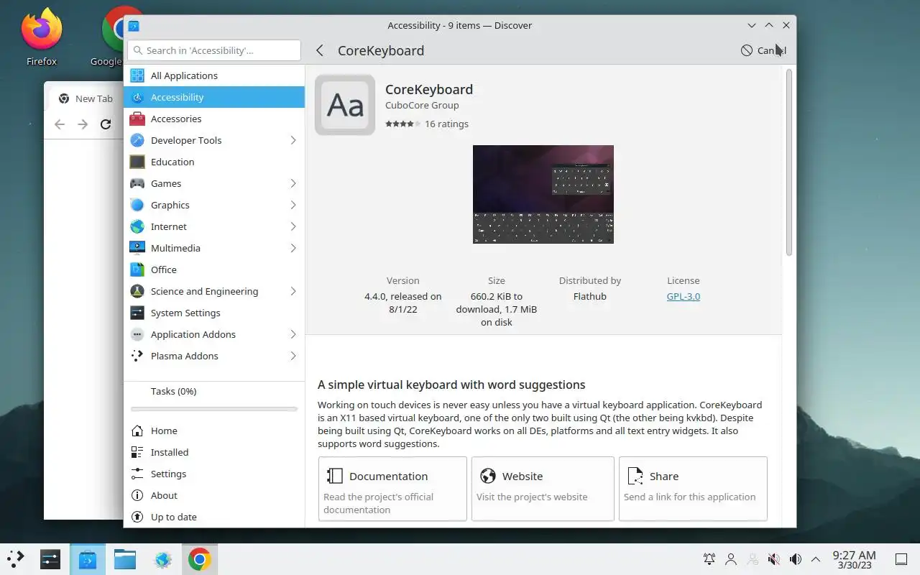
Task: Expand the Graphics category arrow
Action: pyautogui.click(x=293, y=205)
